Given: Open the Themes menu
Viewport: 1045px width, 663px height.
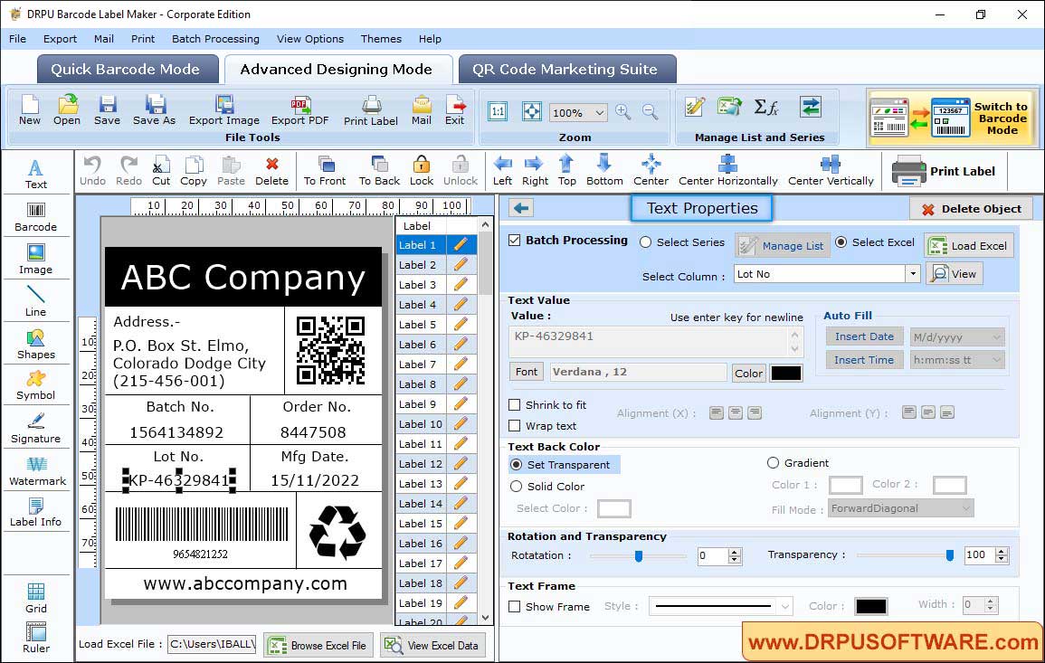Looking at the screenshot, I should [381, 39].
